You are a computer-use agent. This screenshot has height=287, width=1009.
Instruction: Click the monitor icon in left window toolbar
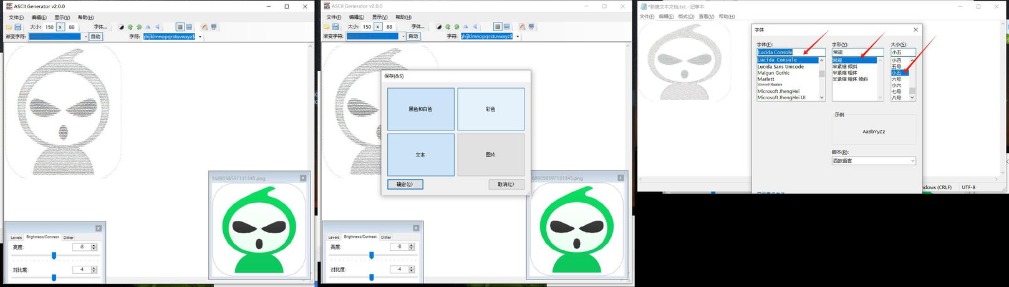214,27
